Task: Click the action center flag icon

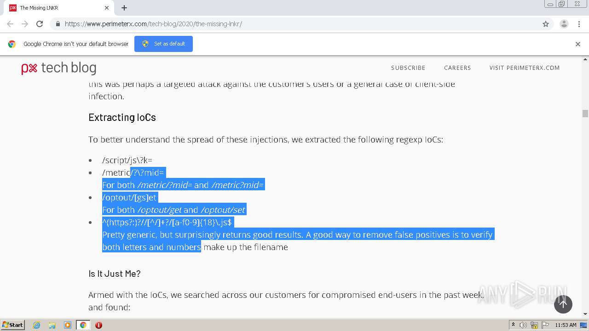Action: click(x=545, y=325)
